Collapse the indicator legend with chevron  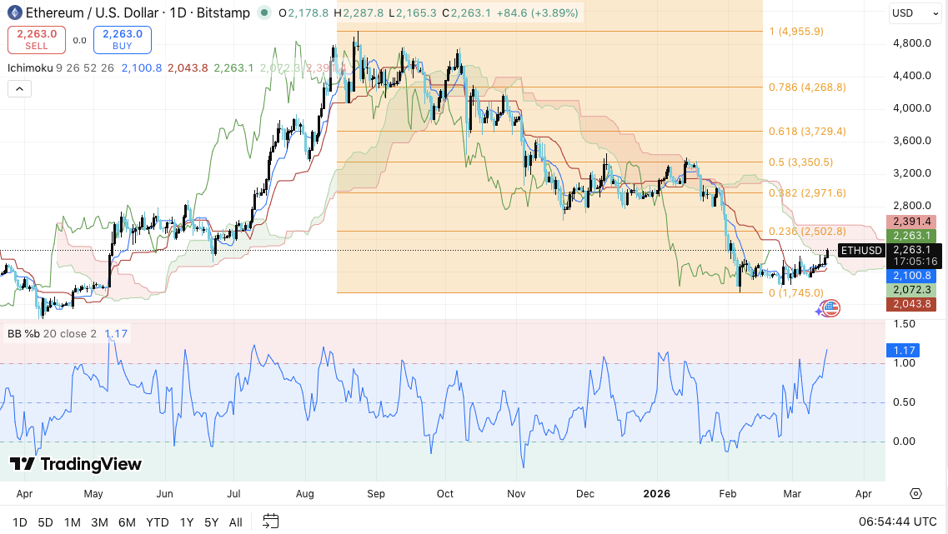[x=20, y=89]
